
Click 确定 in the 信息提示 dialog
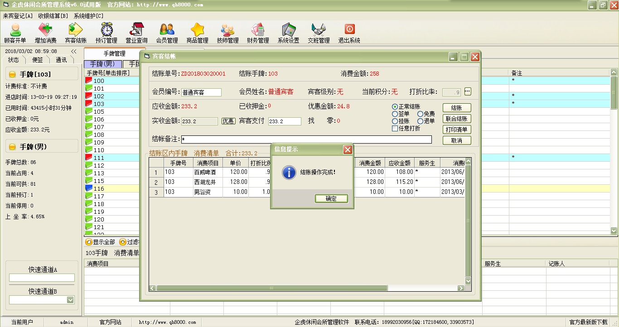(x=331, y=198)
